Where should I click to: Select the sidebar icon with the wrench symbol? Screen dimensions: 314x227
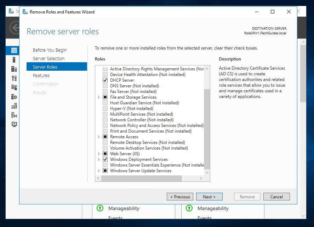pos(14,78)
